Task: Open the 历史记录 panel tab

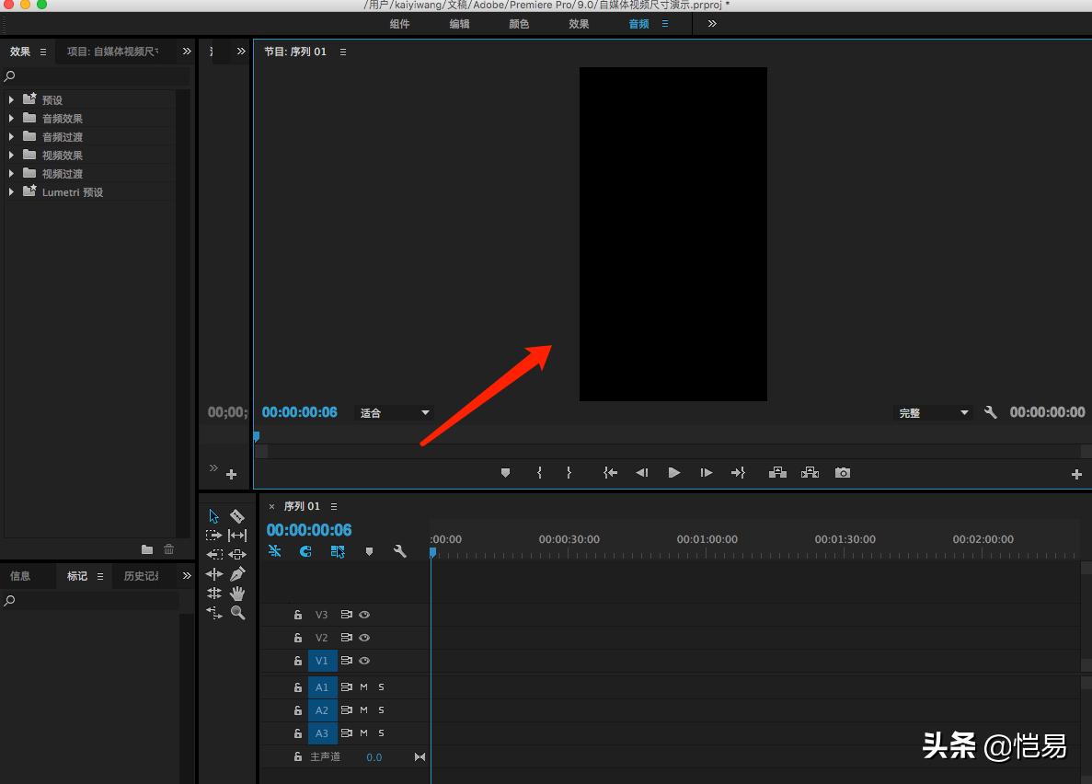Action: click(141, 576)
